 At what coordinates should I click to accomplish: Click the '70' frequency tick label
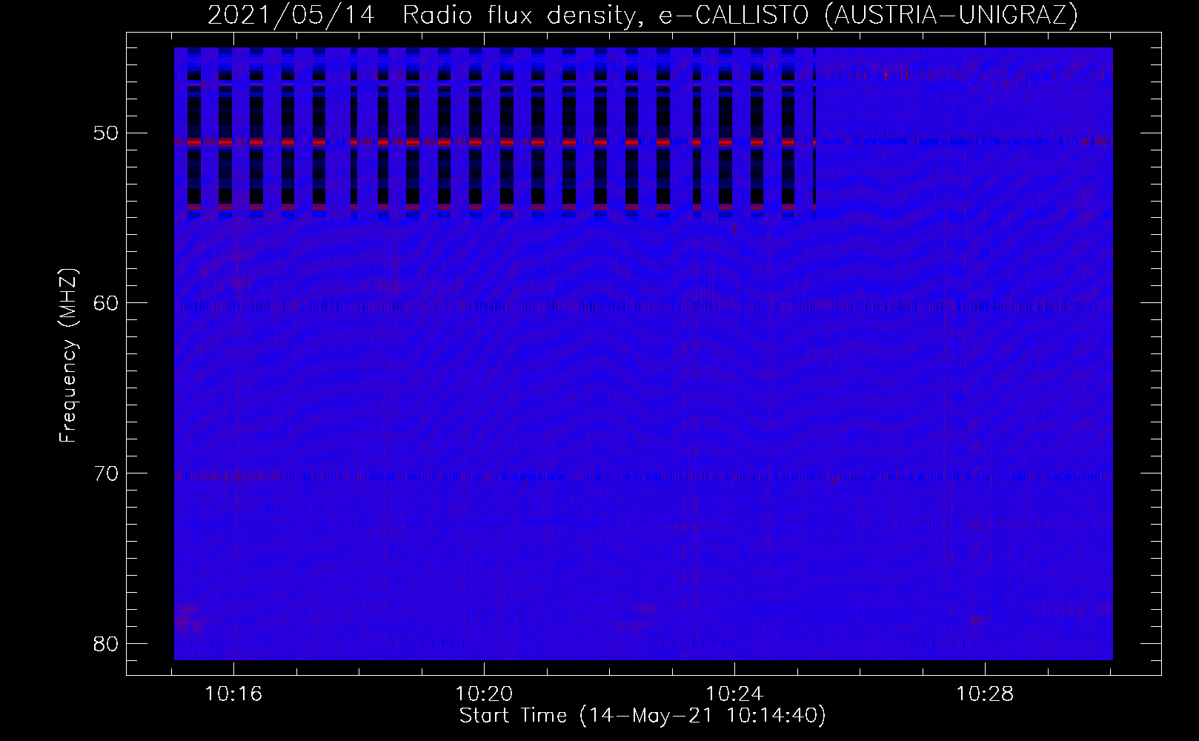point(107,473)
